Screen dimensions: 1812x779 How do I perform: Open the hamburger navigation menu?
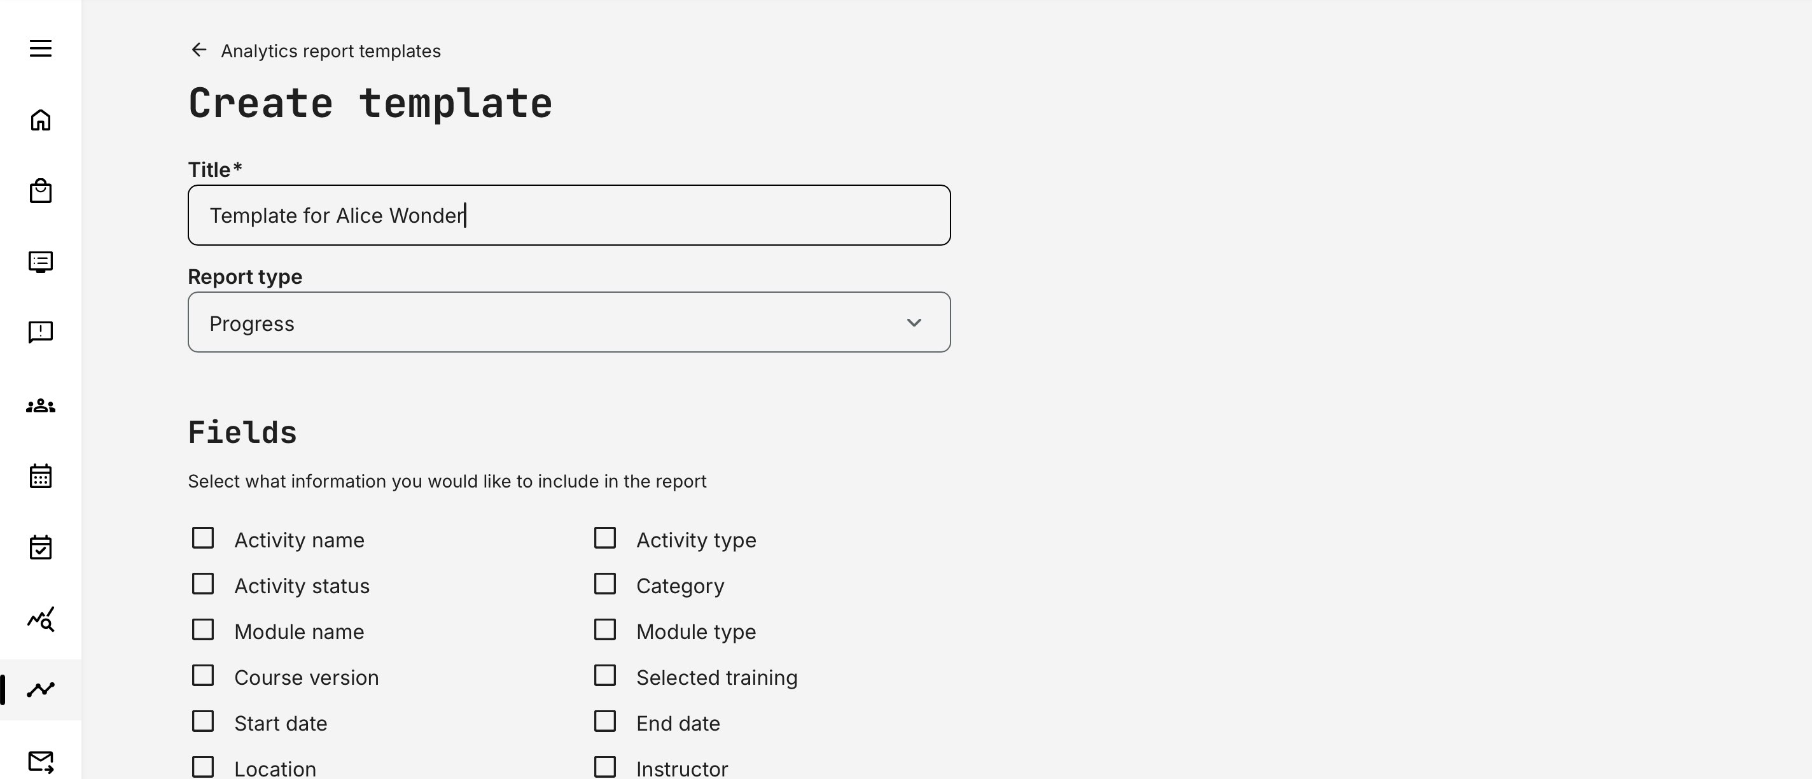pyautogui.click(x=41, y=48)
